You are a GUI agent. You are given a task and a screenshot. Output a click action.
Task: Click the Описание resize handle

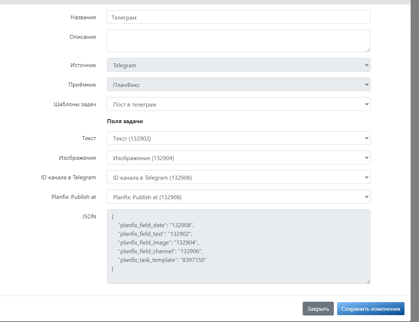(x=368, y=50)
